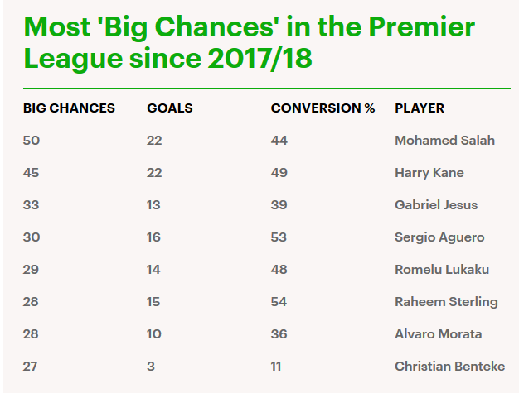This screenshot has height=393, width=519.
Task: Click the CONVERSION % column header
Action: [x=323, y=108]
